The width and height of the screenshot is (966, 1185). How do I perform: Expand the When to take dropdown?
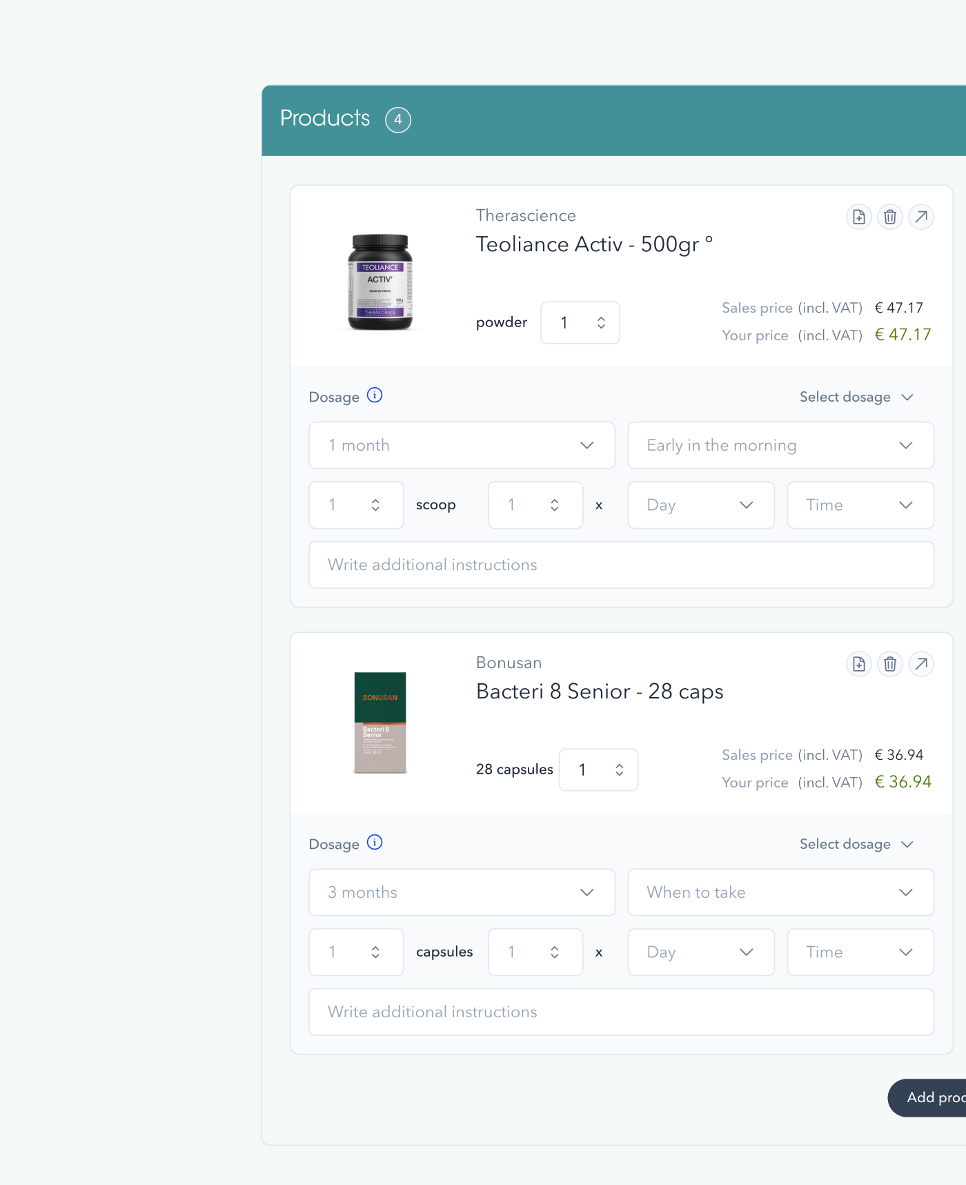(x=780, y=892)
